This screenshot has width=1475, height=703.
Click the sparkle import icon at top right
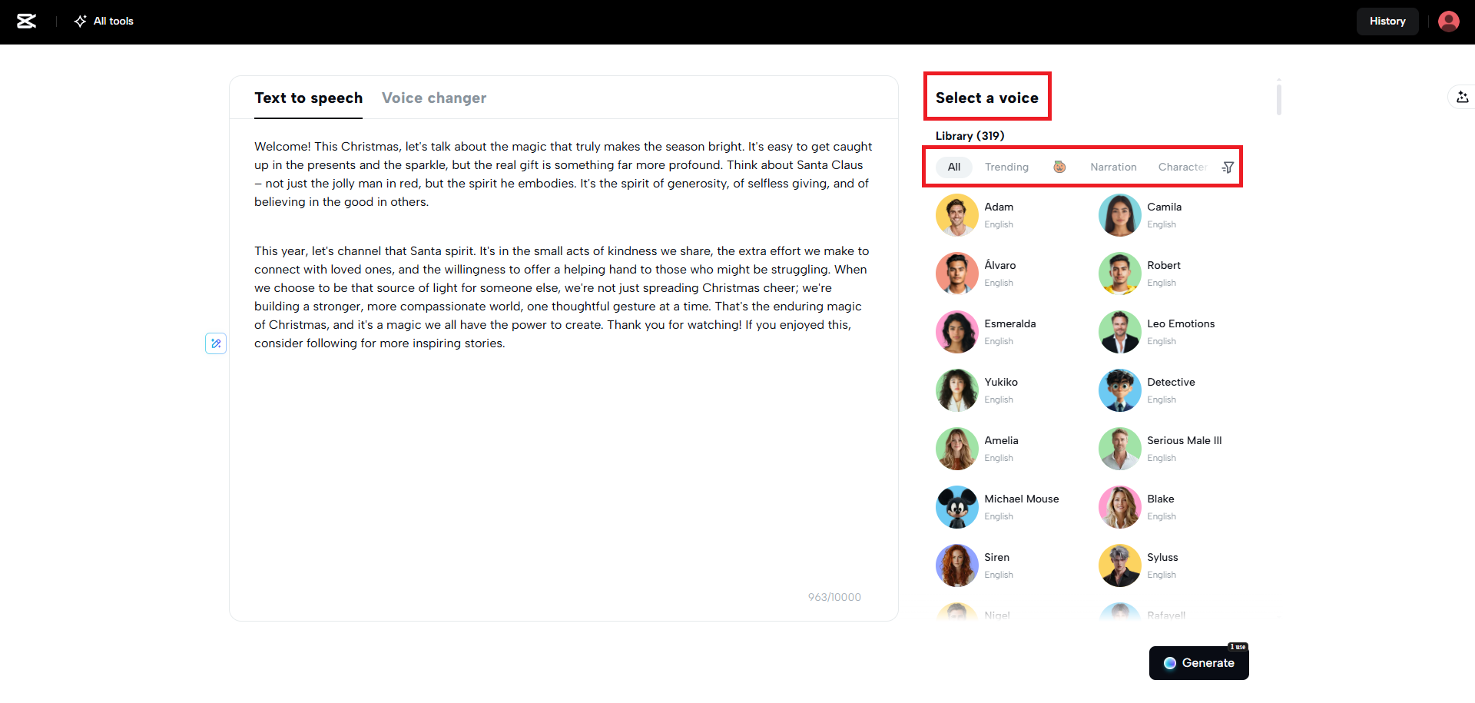(x=1463, y=97)
